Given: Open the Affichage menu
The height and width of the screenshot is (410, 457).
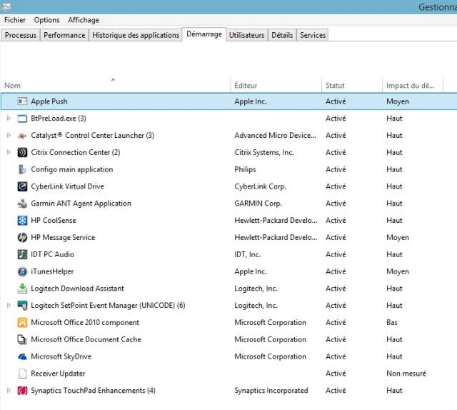Looking at the screenshot, I should click(x=84, y=20).
